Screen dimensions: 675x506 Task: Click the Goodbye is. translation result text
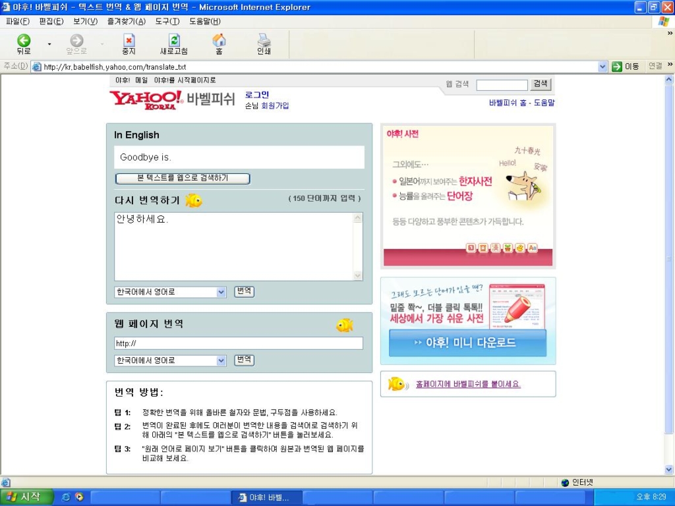[146, 157]
